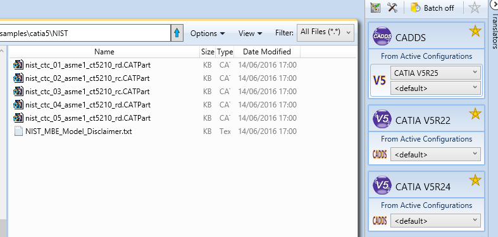Toggle the favorite star on CATIA V5R24 card
Viewport: 498px width, 237px height.
(x=475, y=180)
